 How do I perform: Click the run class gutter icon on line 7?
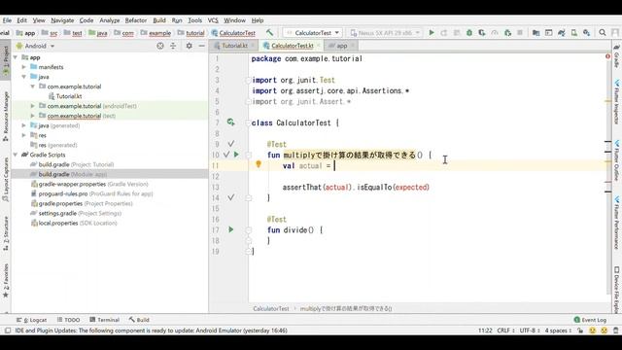tap(231, 122)
